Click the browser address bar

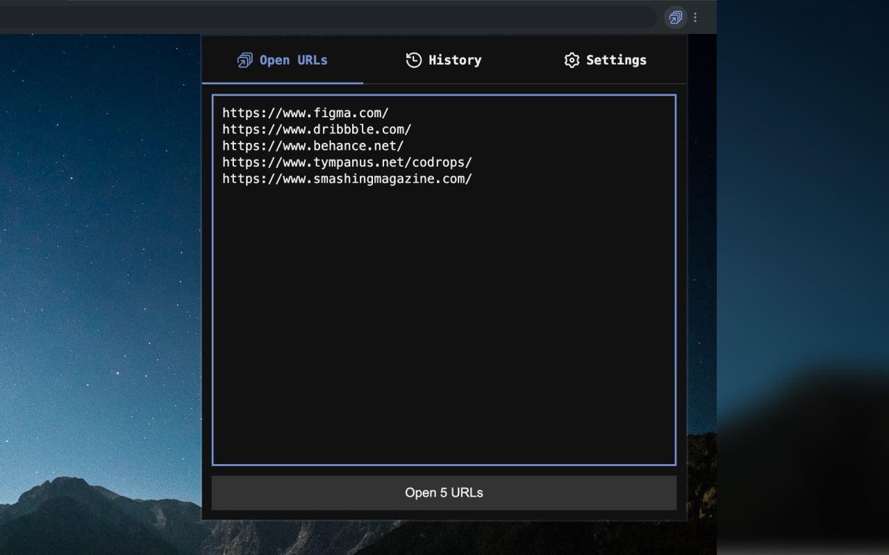point(326,17)
